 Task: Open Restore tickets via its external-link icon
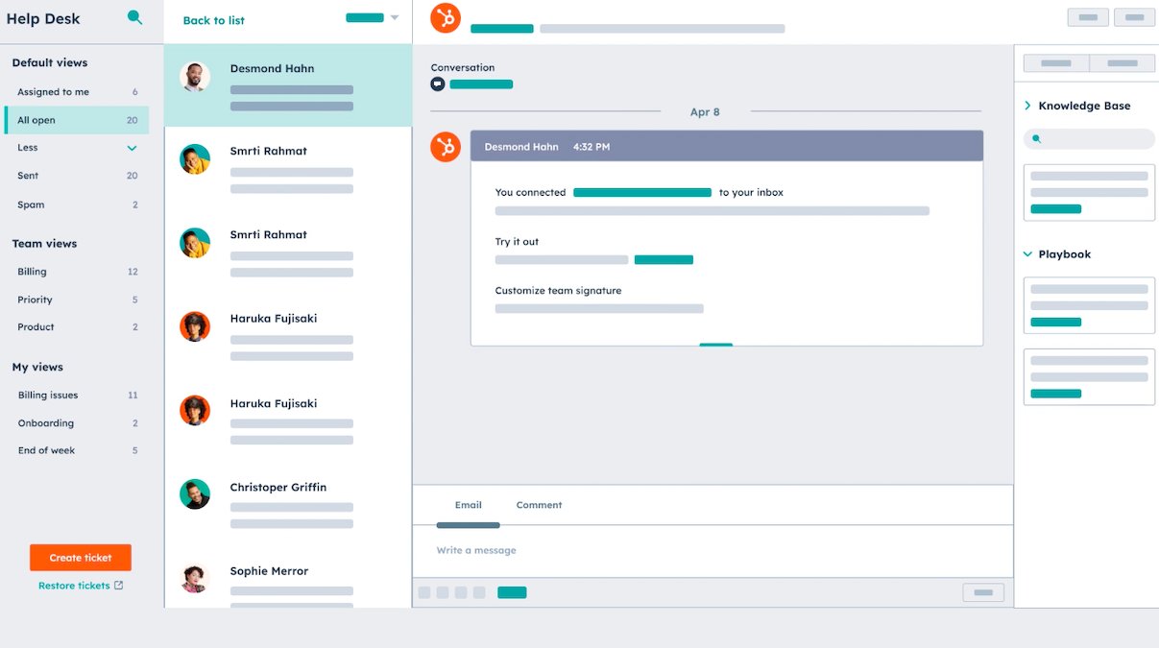(117, 586)
